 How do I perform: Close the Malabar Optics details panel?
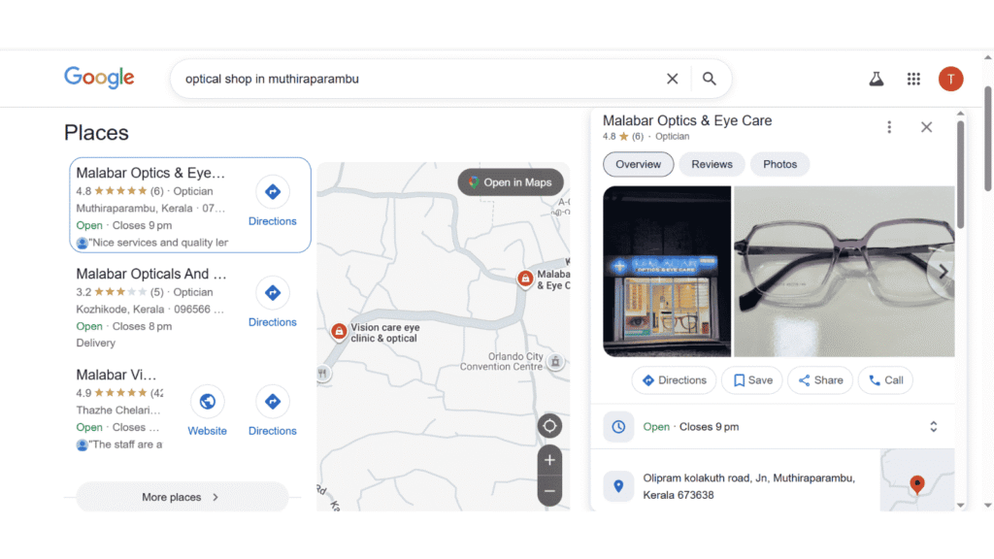click(x=926, y=127)
